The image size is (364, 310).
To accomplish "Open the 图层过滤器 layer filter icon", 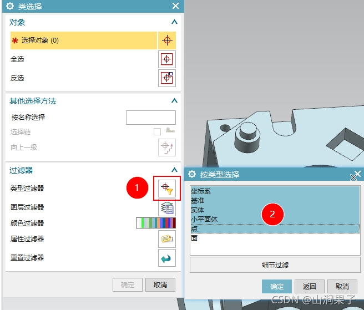I will pyautogui.click(x=167, y=207).
